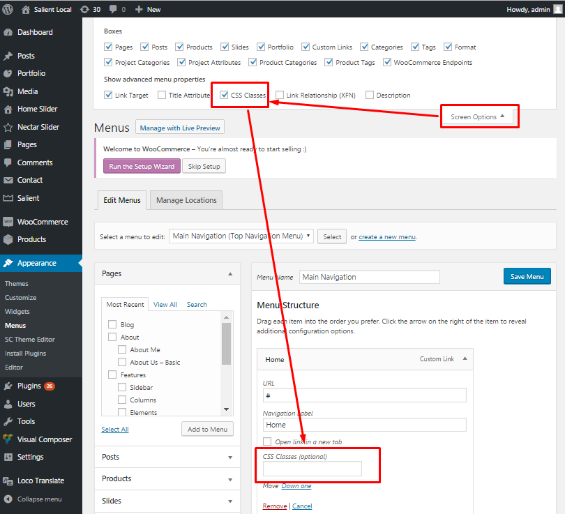The width and height of the screenshot is (565, 514).
Task: Open Widgets in Appearance submenu
Action: point(17,312)
